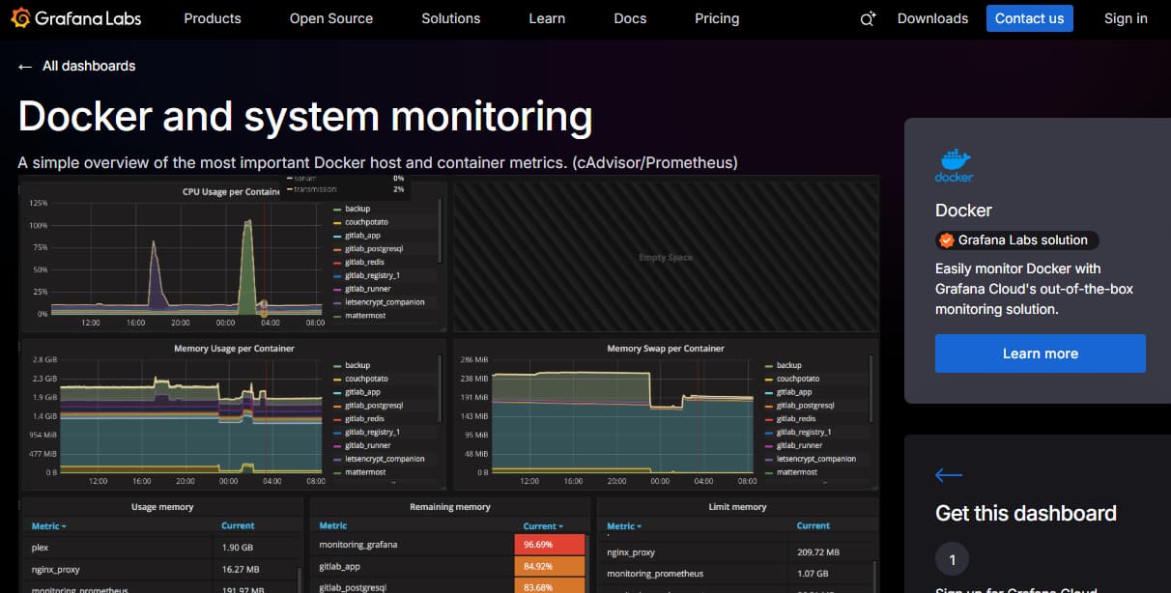Toggle the backup series in the CPU Usage legend
The image size is (1171, 593).
click(x=357, y=208)
